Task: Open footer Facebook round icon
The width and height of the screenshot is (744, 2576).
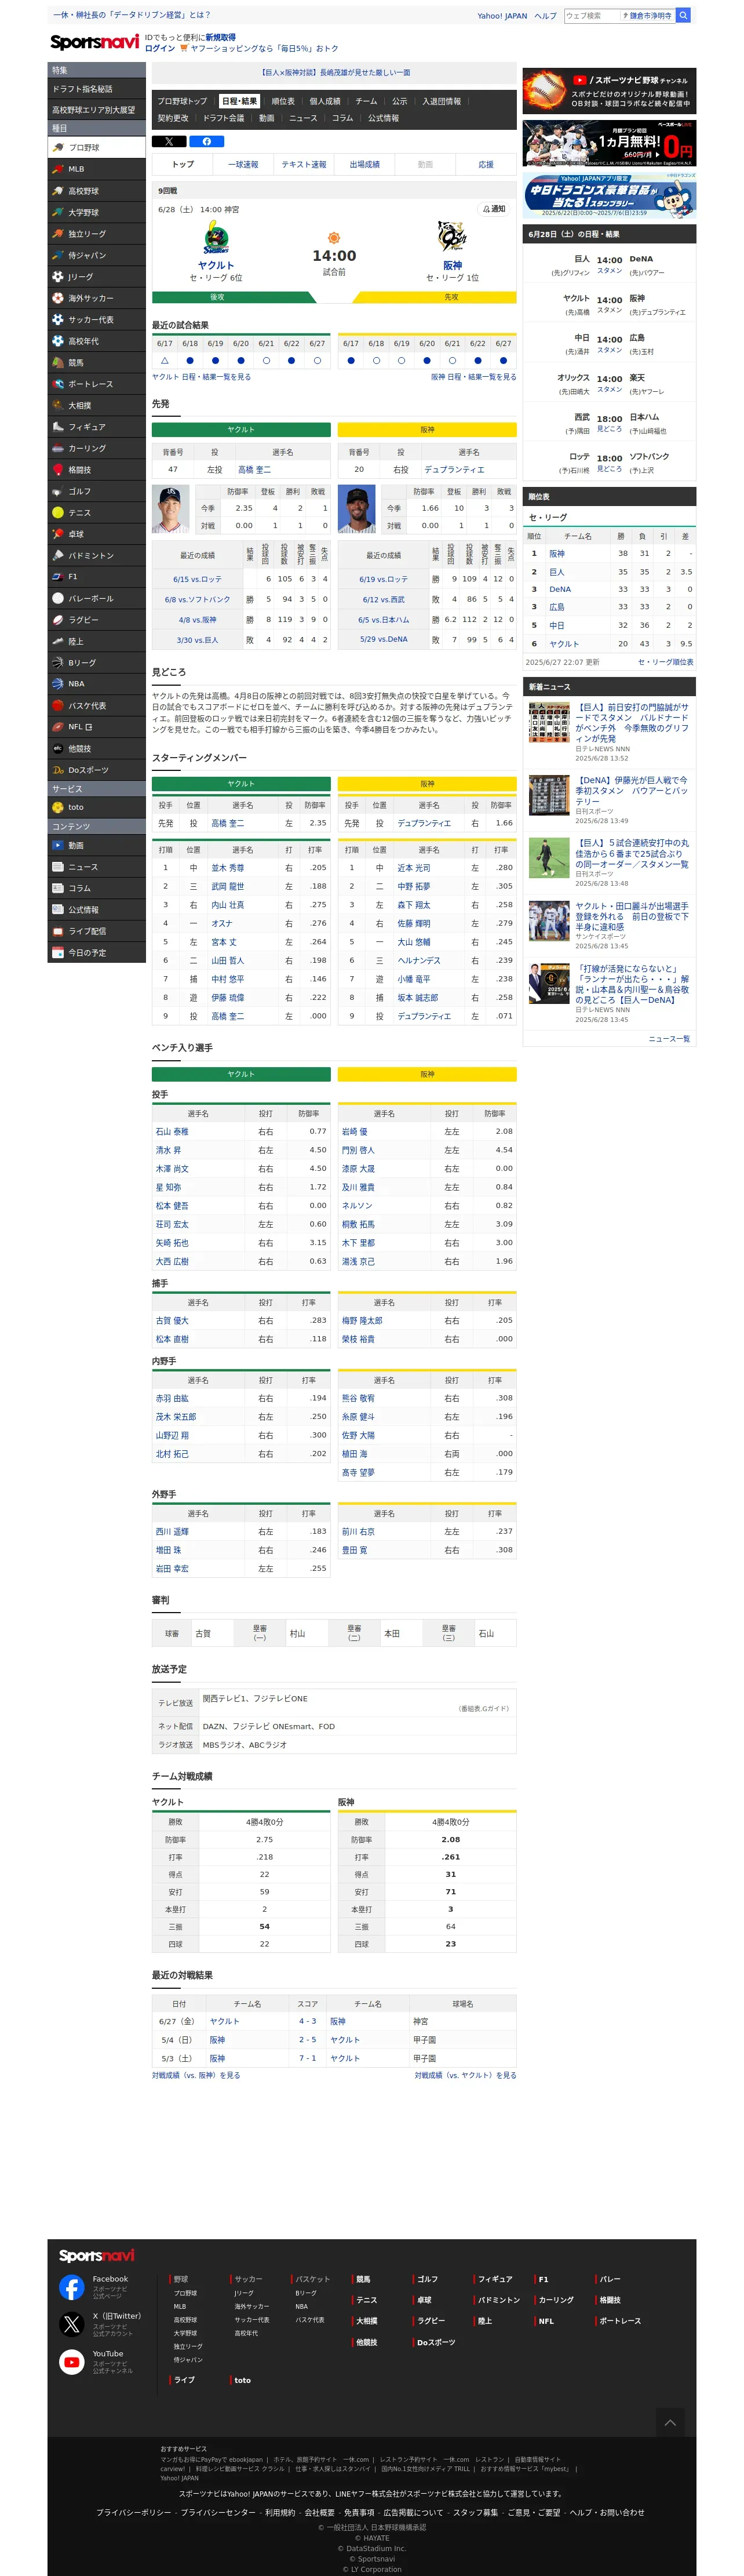Action: (72, 2287)
